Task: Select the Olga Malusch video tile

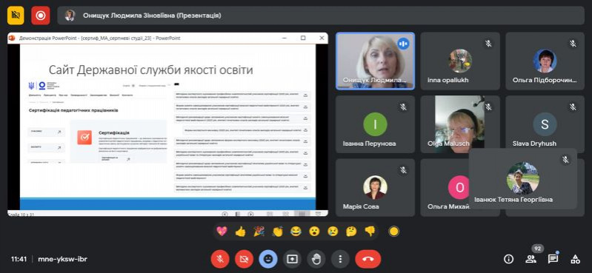Action: pos(460,124)
